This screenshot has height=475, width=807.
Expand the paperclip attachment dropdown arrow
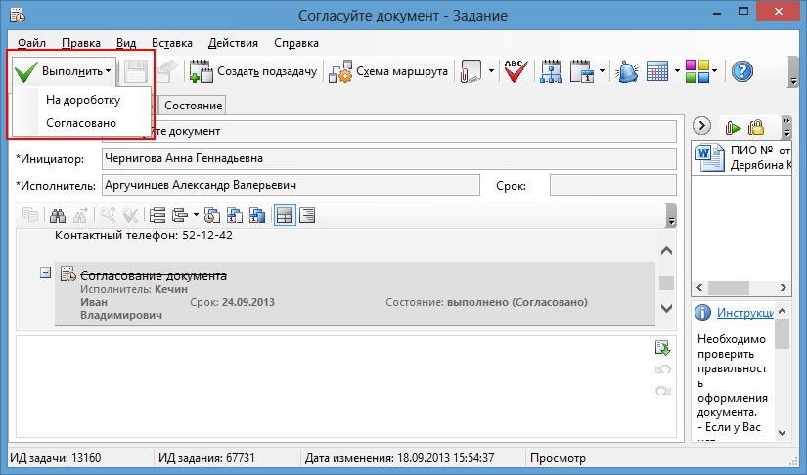point(491,71)
